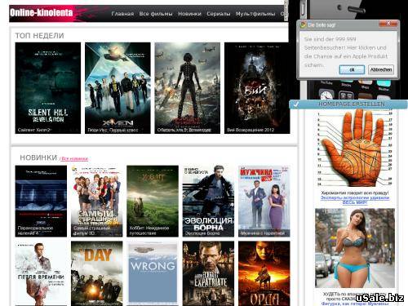Open the Silent Hill Revelation poster
This screenshot has width=408, height=306.
click(x=48, y=88)
